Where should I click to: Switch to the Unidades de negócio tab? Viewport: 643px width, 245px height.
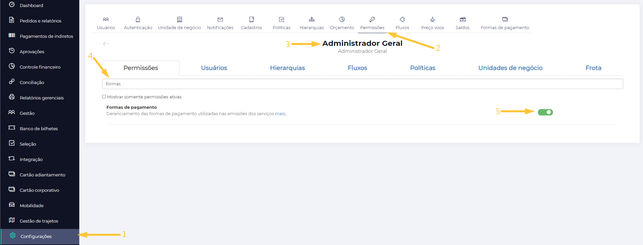click(510, 68)
